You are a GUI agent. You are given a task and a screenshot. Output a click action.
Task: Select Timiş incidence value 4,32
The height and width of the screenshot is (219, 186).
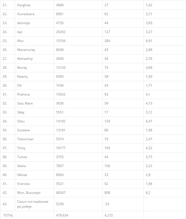pyautogui.click(x=149, y=148)
